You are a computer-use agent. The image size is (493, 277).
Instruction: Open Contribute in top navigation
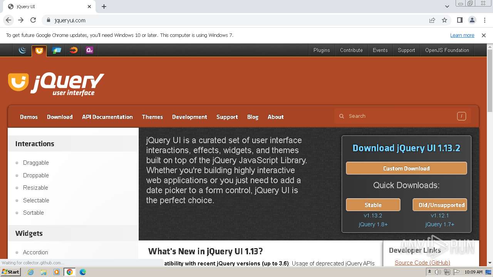click(351, 50)
